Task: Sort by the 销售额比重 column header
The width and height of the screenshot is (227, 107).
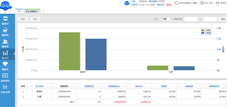Action: 214,86
